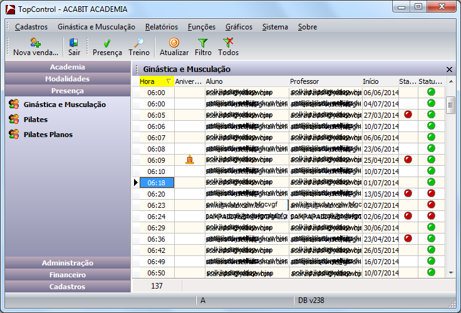This screenshot has height=313, width=461.
Task: Select the 06:09 time cell
Action: 157,160
